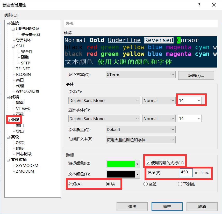Screen dimensions: 222x214
Task: Select the 连接 root category
Action: (15, 23)
